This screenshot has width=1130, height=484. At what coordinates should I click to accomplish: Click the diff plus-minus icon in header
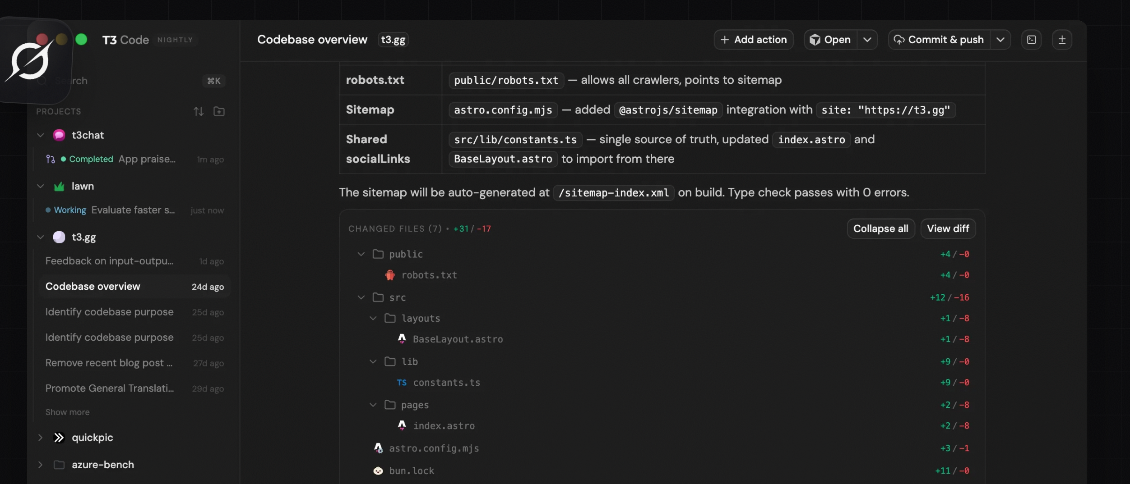[1062, 40]
